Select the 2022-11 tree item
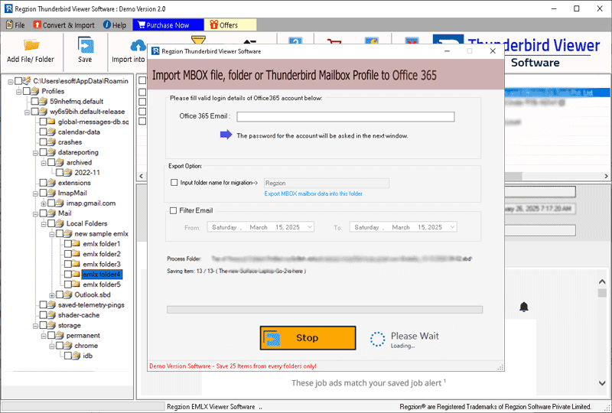 [x=87, y=172]
